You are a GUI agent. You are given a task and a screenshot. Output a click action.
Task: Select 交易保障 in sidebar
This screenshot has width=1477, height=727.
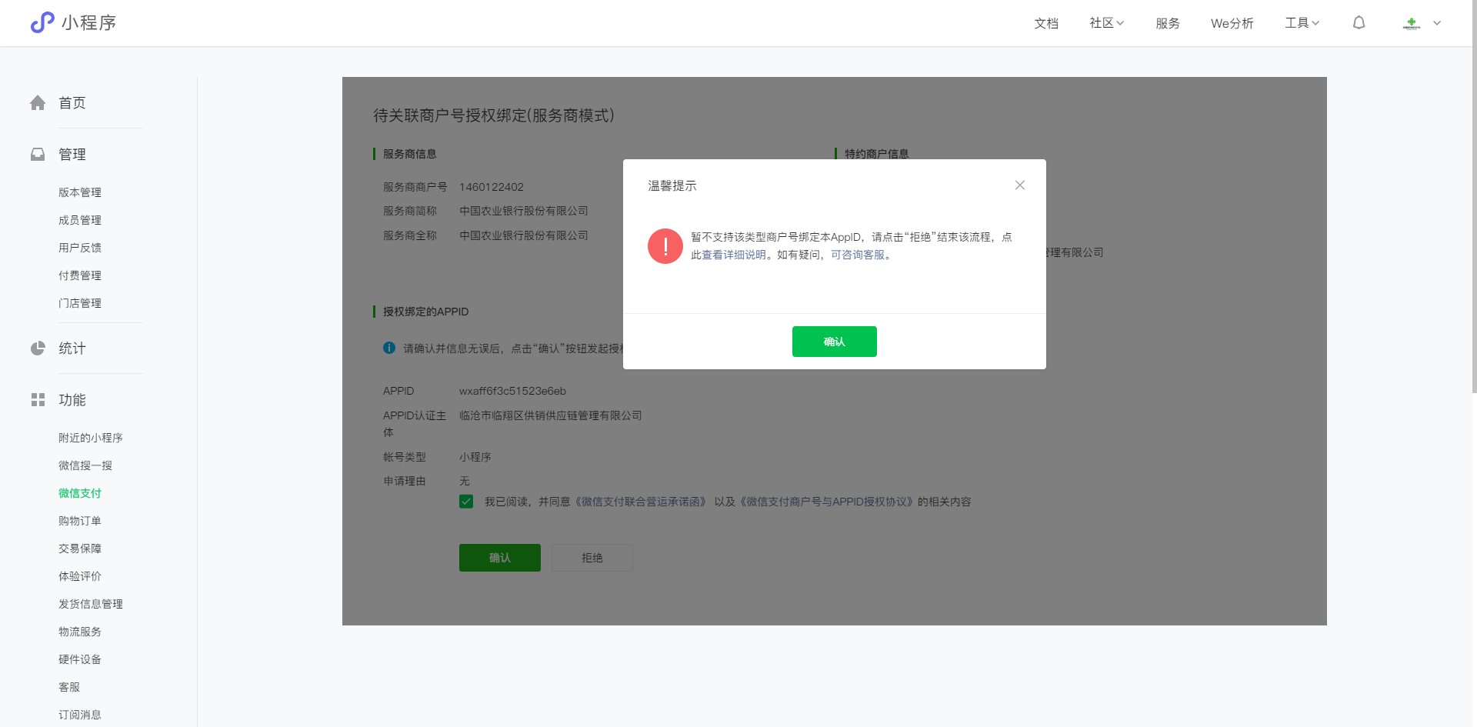tap(80, 549)
